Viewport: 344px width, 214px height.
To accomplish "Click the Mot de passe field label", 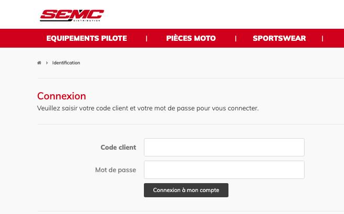I will pos(116,170).
